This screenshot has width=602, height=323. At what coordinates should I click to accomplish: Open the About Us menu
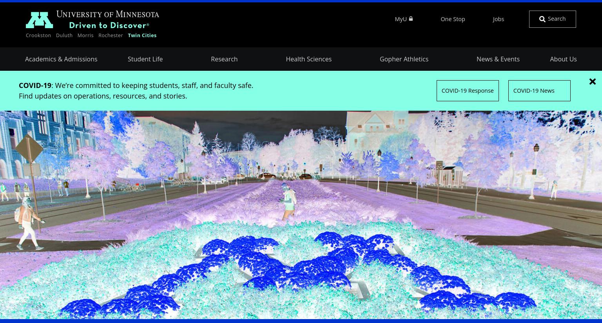click(x=563, y=59)
